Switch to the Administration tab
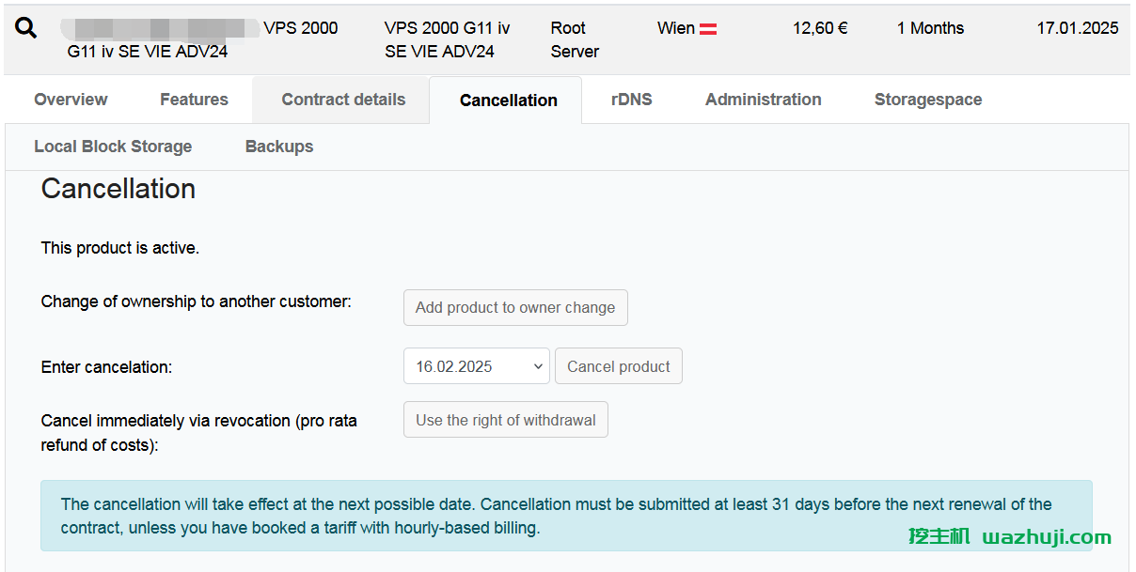 pos(763,100)
